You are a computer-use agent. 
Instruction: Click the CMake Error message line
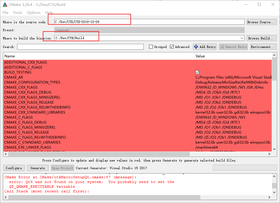[x=70, y=177]
